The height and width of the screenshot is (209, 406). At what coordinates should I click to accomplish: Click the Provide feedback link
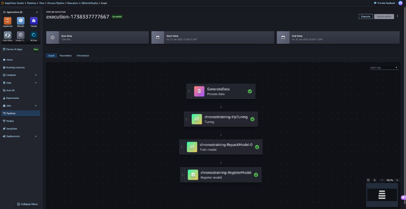[x=385, y=3]
